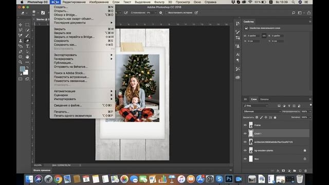The width and height of the screenshot is (329, 185).
Task: Expand the Экспортировать submenu
Action: tap(82, 55)
